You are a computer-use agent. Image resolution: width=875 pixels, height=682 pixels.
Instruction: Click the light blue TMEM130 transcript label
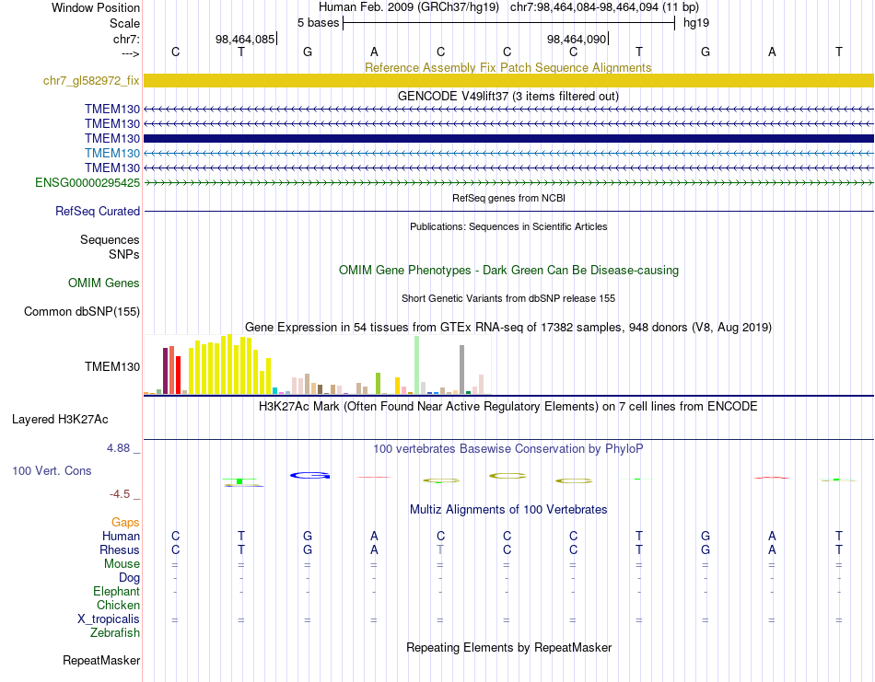click(x=112, y=153)
